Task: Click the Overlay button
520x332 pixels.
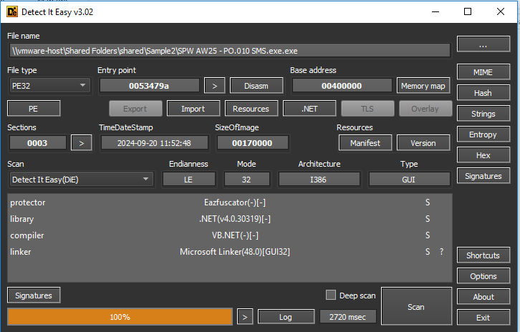Action: (425, 109)
